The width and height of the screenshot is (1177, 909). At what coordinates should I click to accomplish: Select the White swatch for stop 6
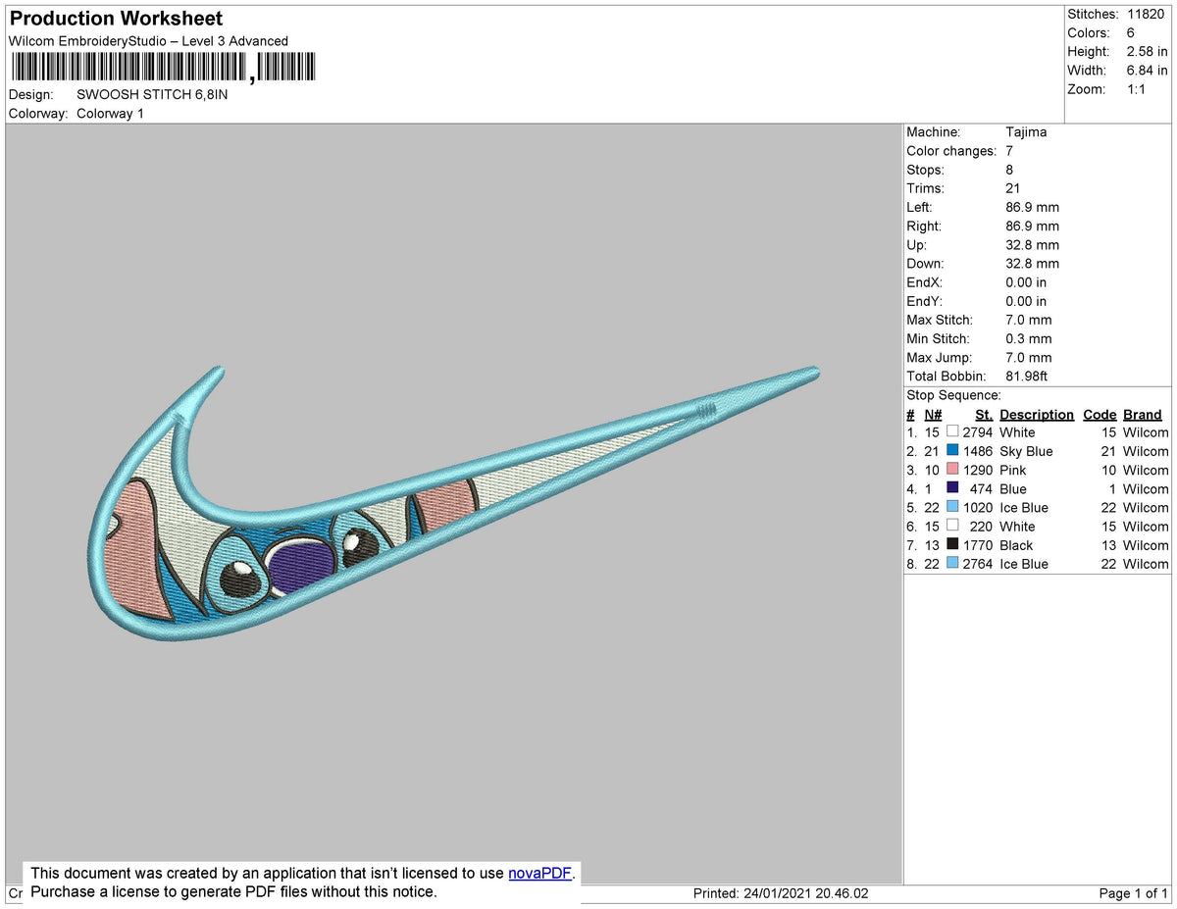tap(951, 527)
